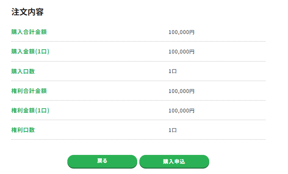Click the dotted divider below 購入合計金額
Screen dimensions: 288x174
[x=138, y=42]
